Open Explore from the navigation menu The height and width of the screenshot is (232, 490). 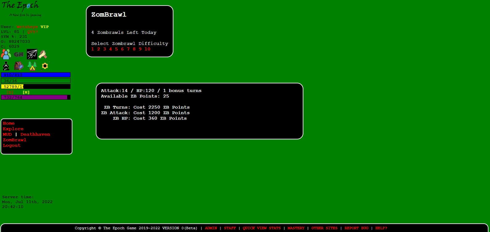[x=13, y=129]
